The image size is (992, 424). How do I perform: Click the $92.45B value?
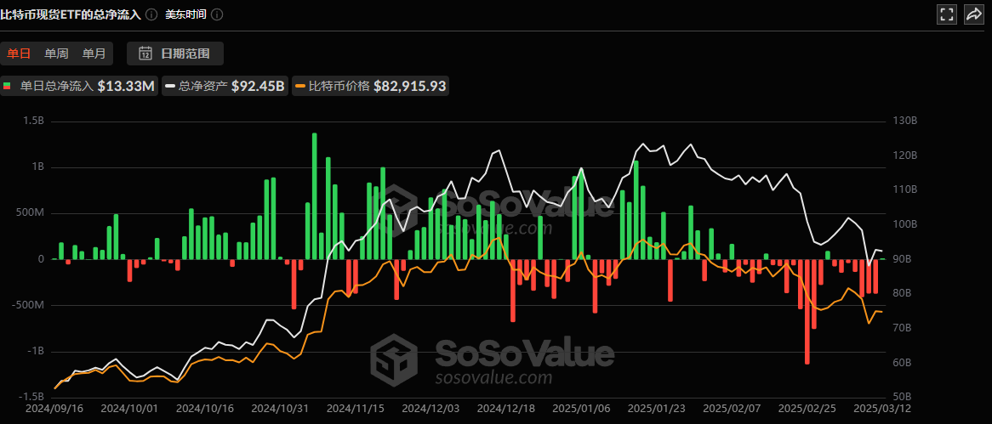[258, 87]
